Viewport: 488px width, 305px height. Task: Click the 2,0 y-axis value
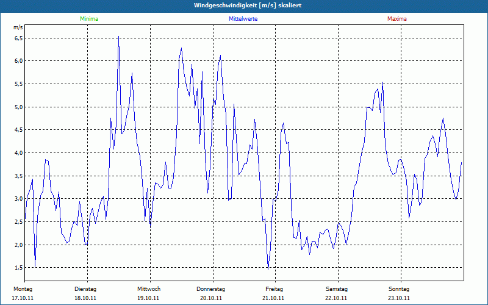[x=19, y=245]
